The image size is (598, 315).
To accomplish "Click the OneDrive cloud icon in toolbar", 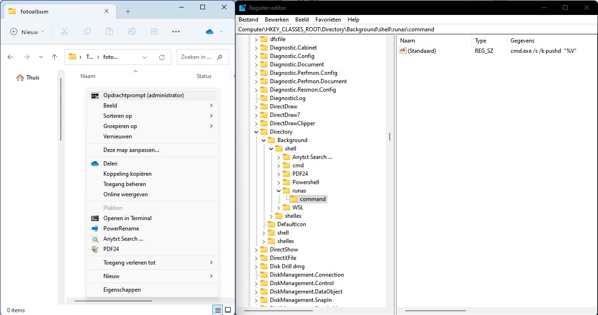I will point(210,32).
